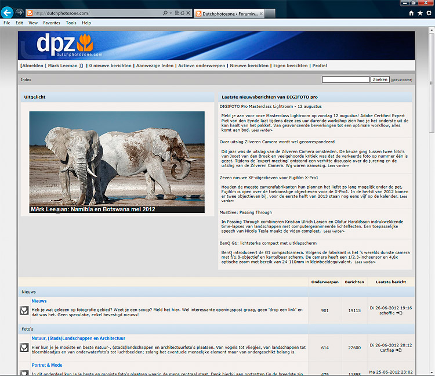This screenshot has width=435, height=376.
Task: Open Actieve onderwerpen link
Action: pyautogui.click(x=202, y=66)
